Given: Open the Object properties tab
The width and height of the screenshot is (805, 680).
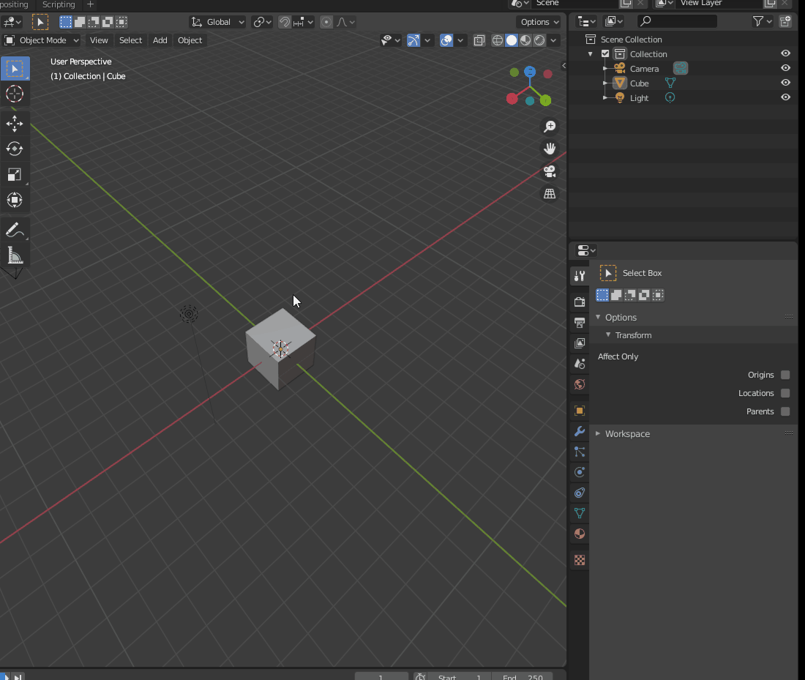Looking at the screenshot, I should click(580, 411).
